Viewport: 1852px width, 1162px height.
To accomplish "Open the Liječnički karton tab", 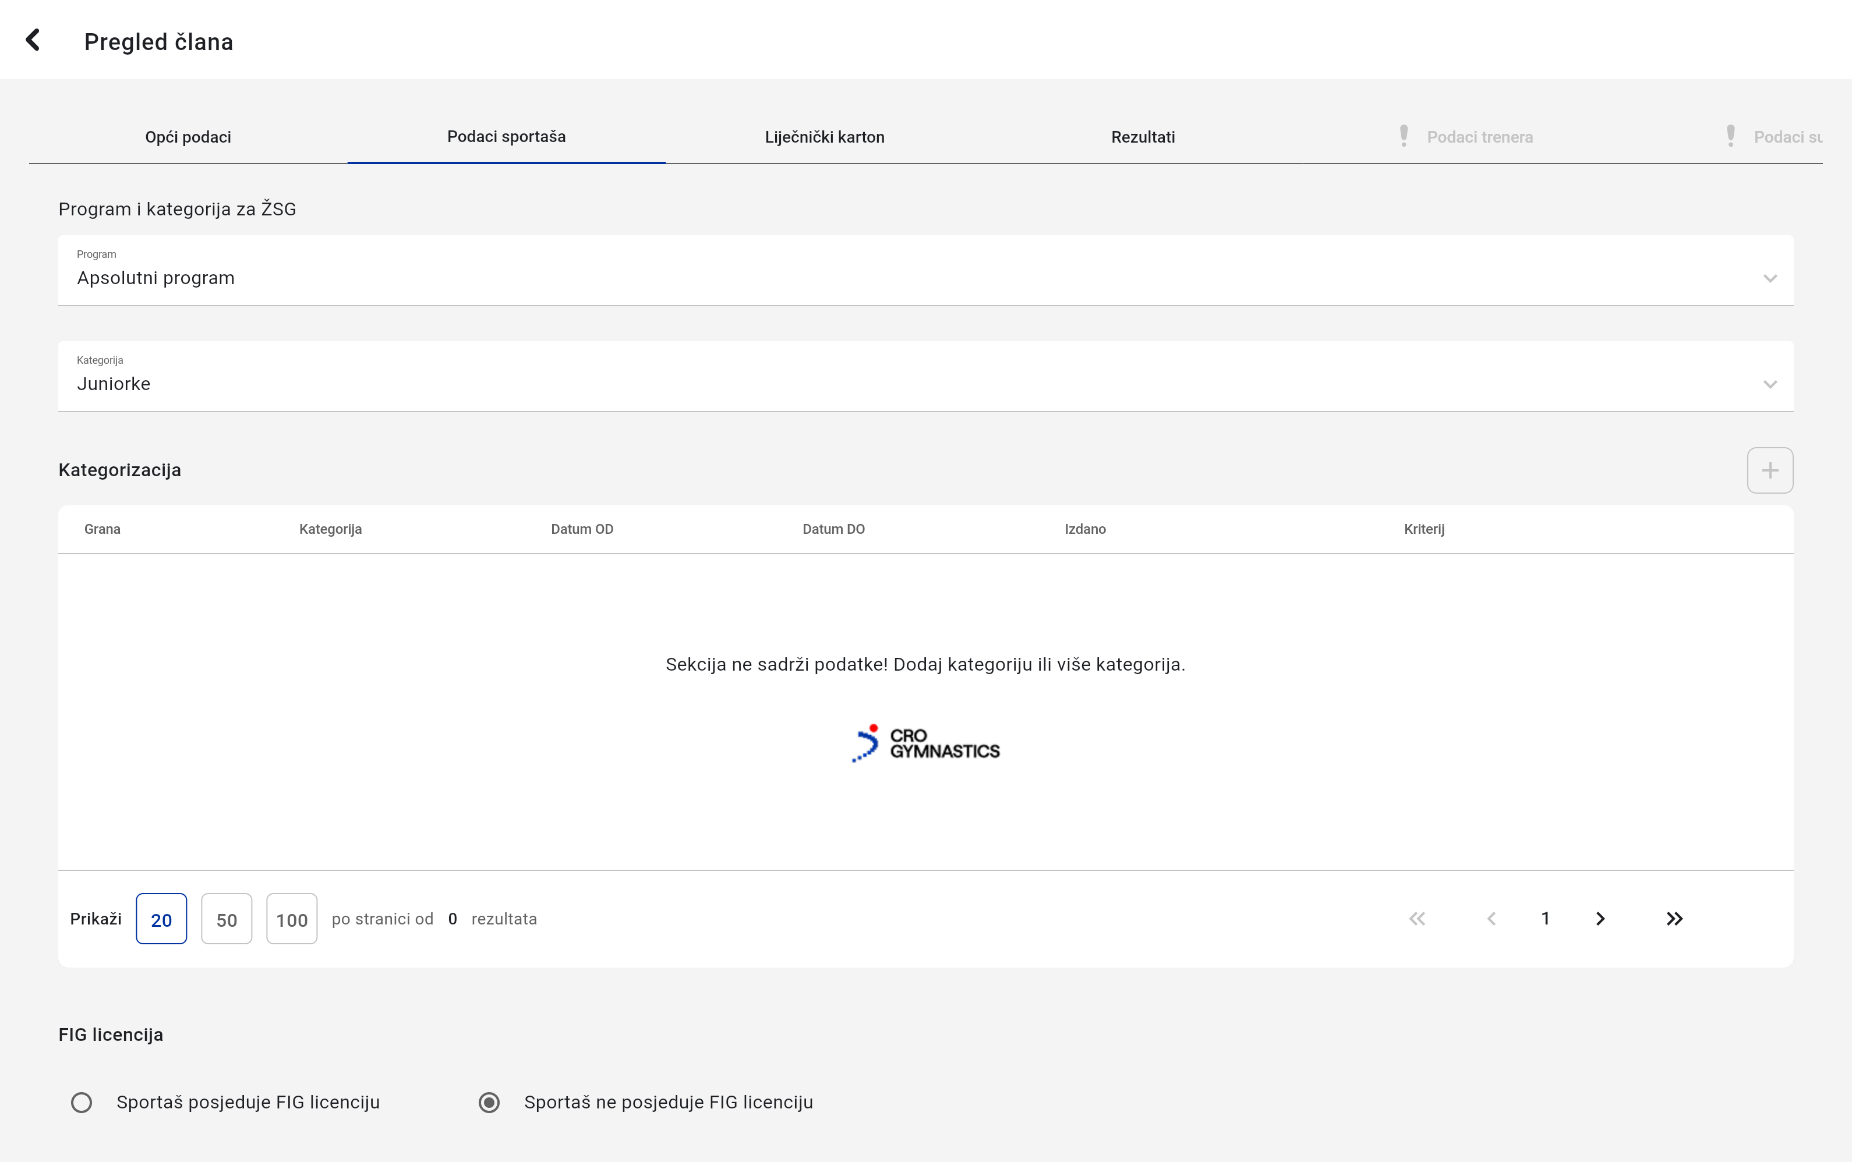I will tap(824, 137).
